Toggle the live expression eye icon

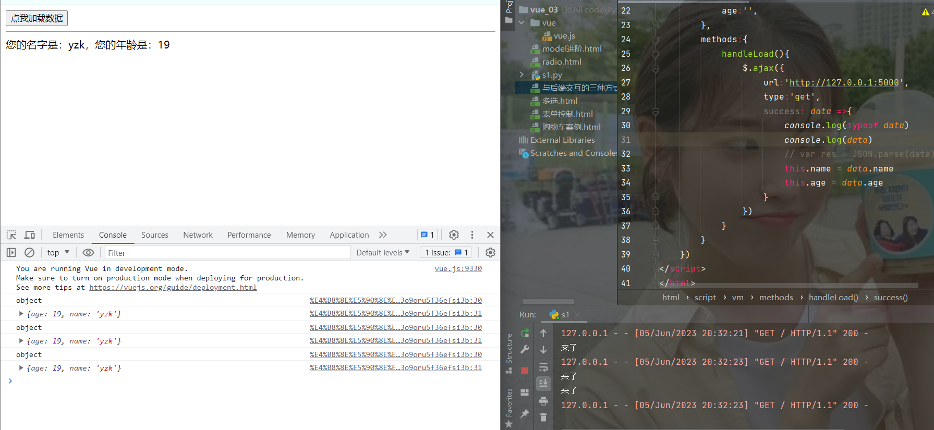tap(89, 253)
